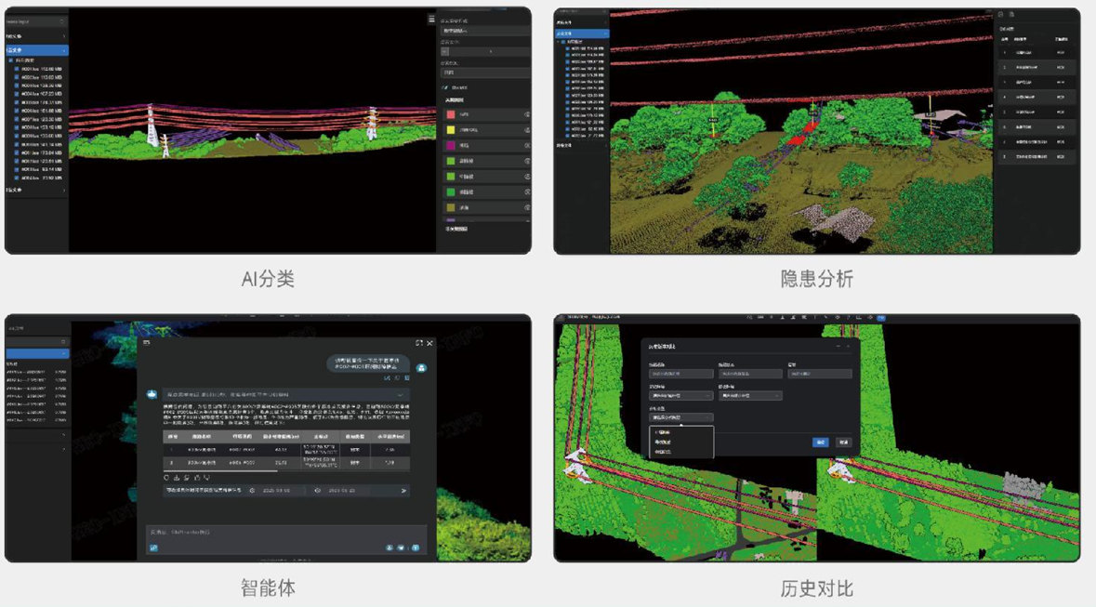This screenshot has width=1096, height=607.
Task: Maximize the 智能体 chat window
Action: pos(419,343)
